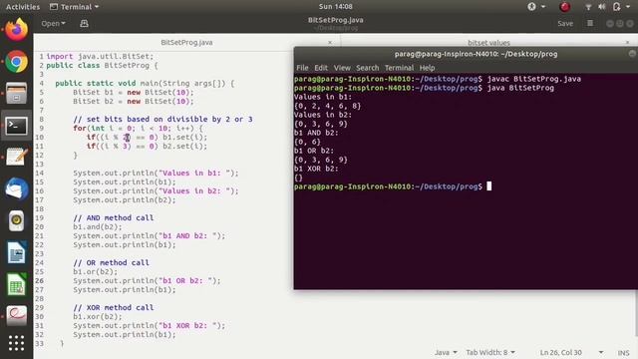Click 'b1.and(b2);' in the code
This screenshot has width=638, height=359.
(x=98, y=226)
